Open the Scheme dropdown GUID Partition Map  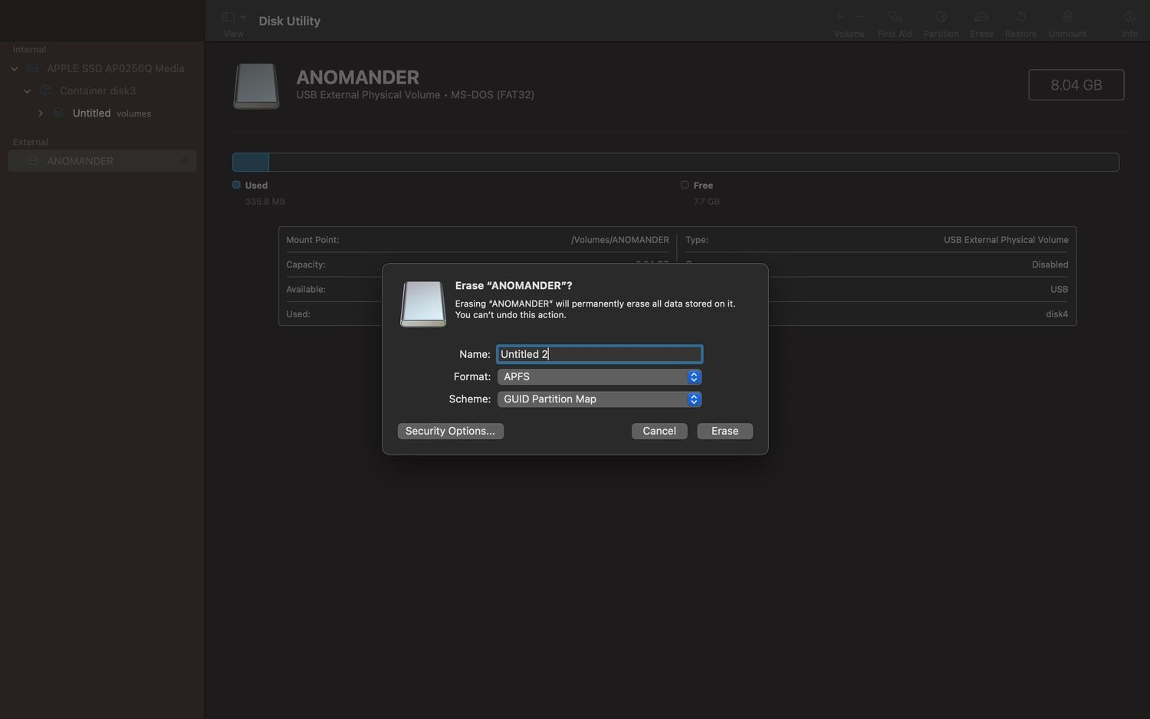(x=599, y=399)
